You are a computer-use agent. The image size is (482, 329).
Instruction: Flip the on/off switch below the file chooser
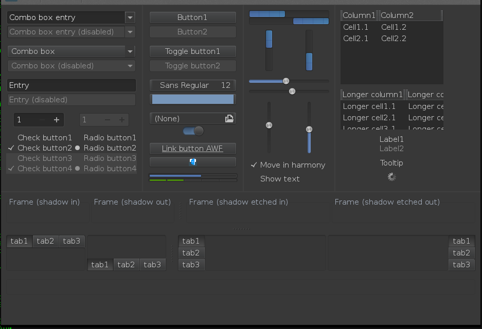click(193, 131)
